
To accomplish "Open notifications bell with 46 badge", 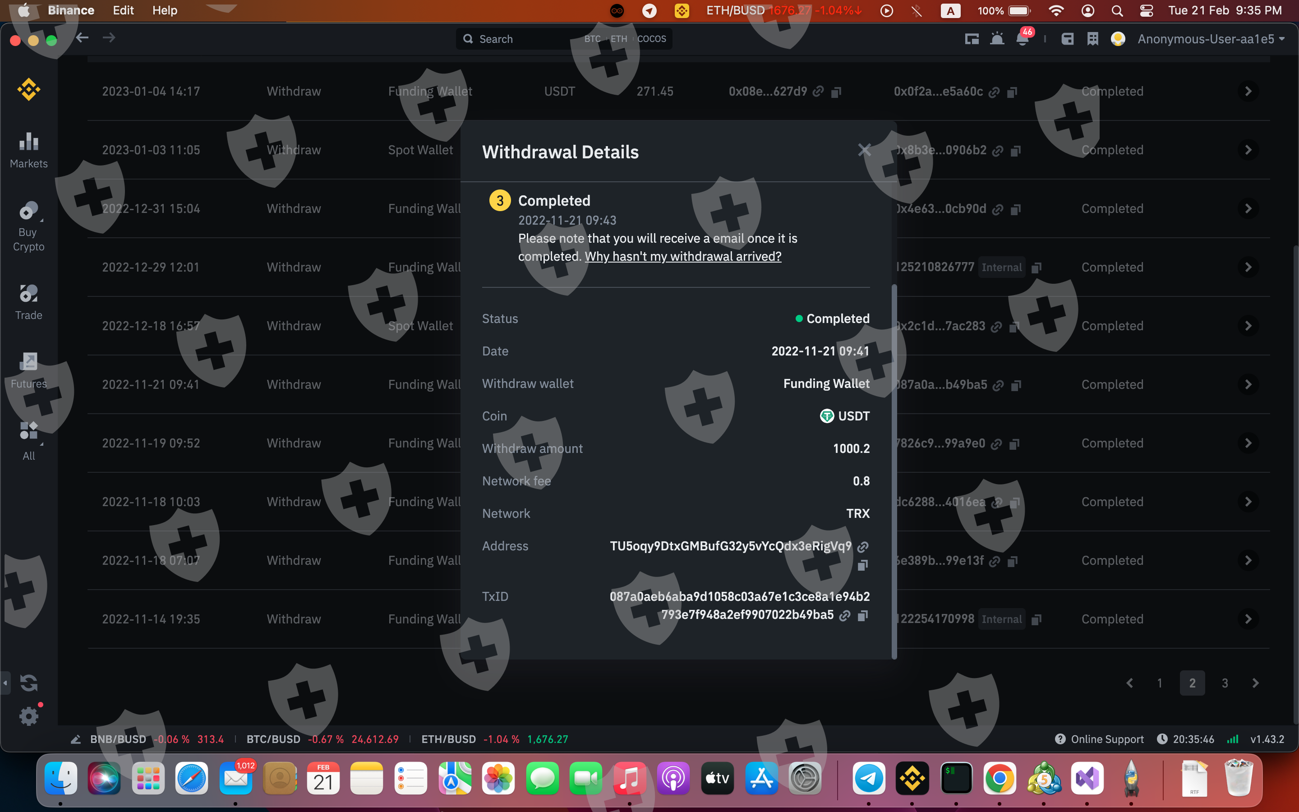I will coord(1022,39).
